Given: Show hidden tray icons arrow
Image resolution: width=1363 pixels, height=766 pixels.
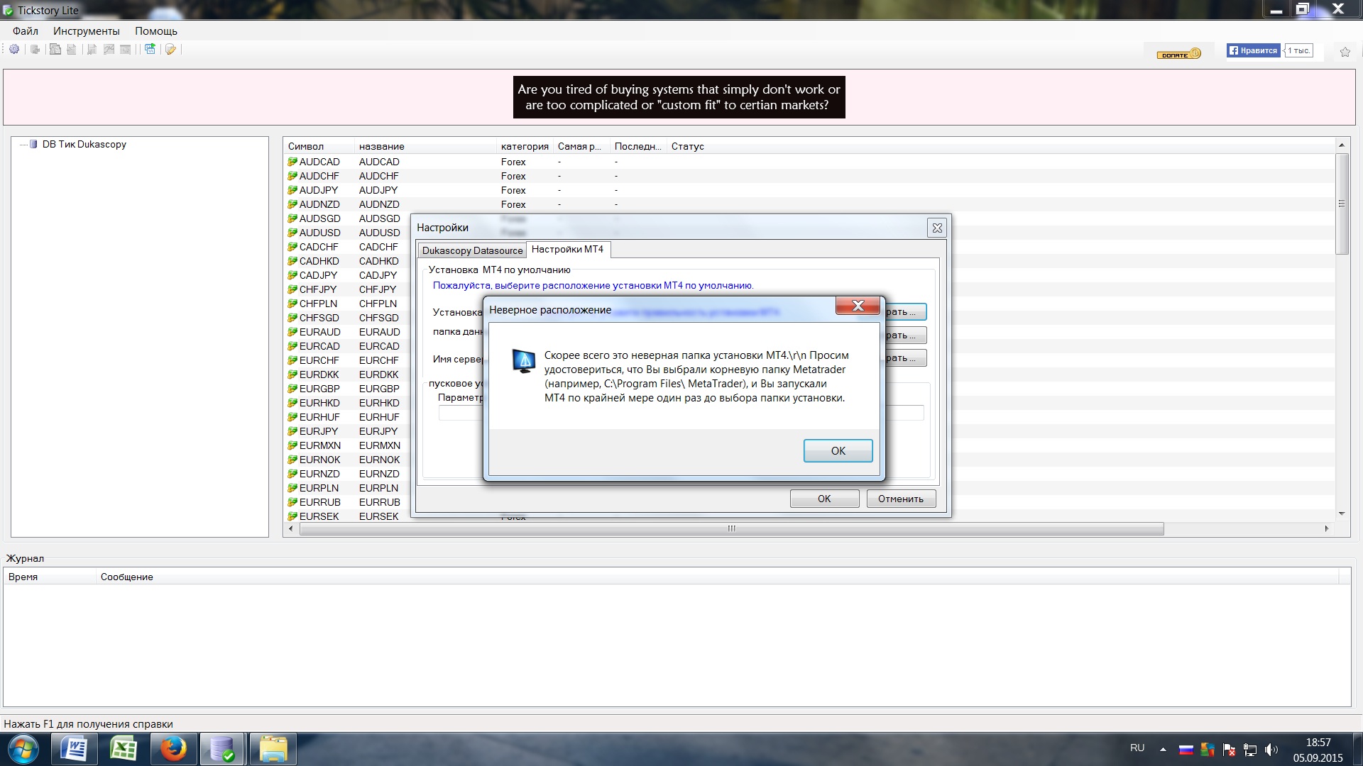Looking at the screenshot, I should point(1163,749).
